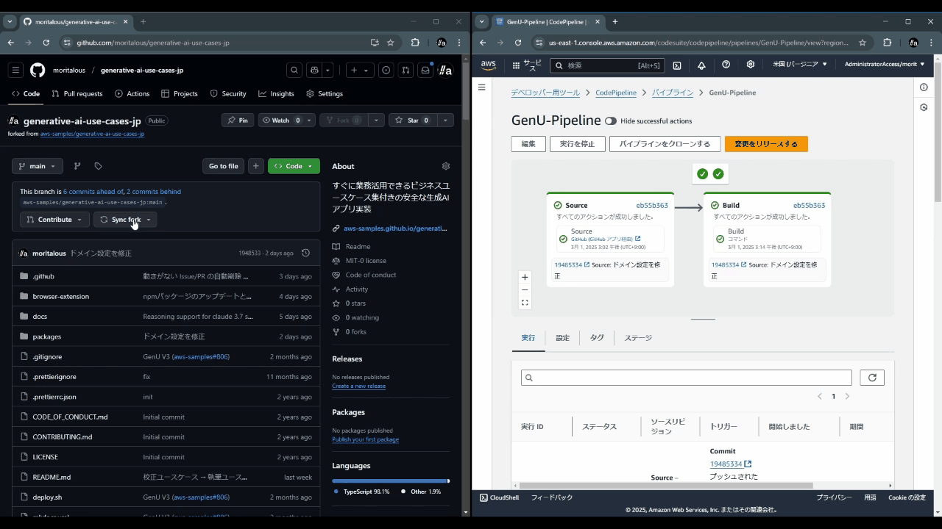Image resolution: width=942 pixels, height=529 pixels.
Task: Toggle Hide successful actions switch
Action: click(612, 120)
